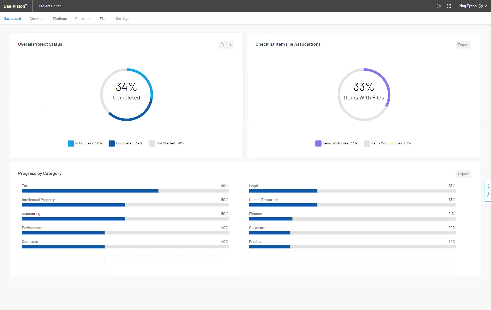The width and height of the screenshot is (491, 310).
Task: Click the user avatar icon next to Meg Eynon
Action: pos(480,6)
